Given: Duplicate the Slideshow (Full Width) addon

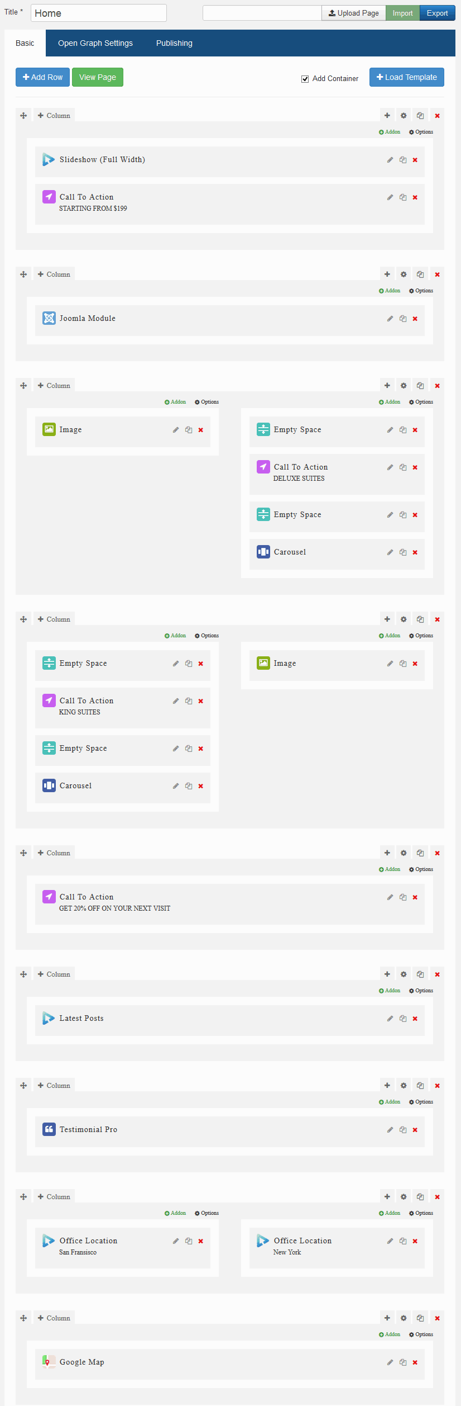Looking at the screenshot, I should click(x=403, y=160).
